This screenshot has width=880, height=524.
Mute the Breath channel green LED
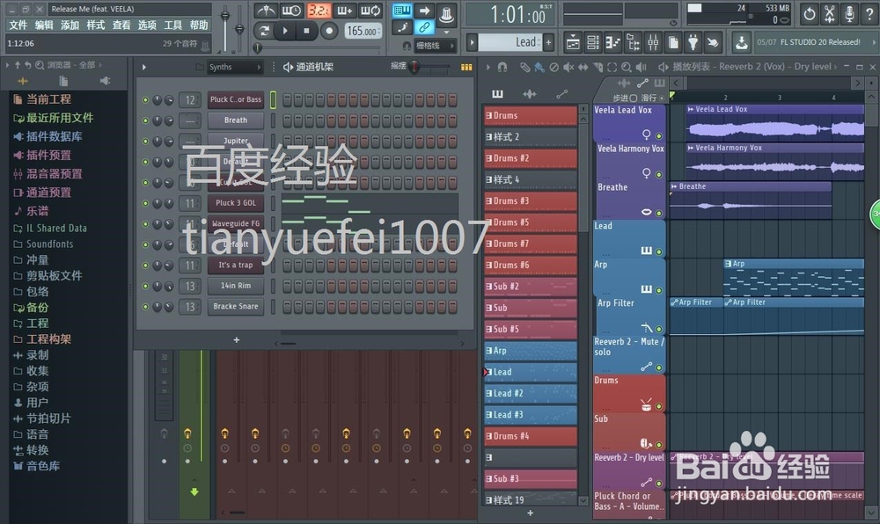(x=145, y=120)
